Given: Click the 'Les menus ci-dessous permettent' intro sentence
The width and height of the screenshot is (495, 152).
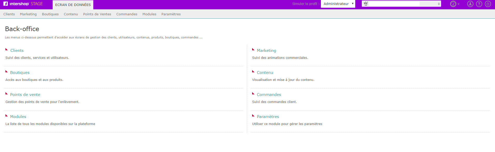Looking at the screenshot, I should tap(104, 37).
